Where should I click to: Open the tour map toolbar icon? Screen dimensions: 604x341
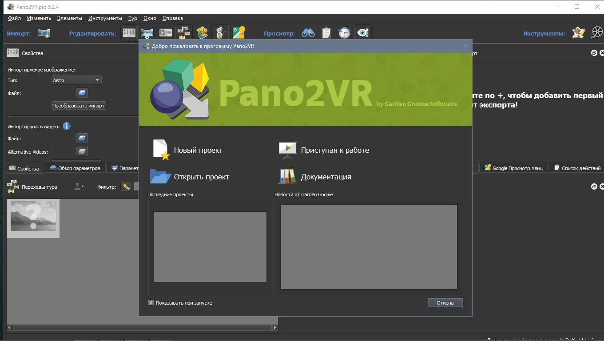[202, 33]
